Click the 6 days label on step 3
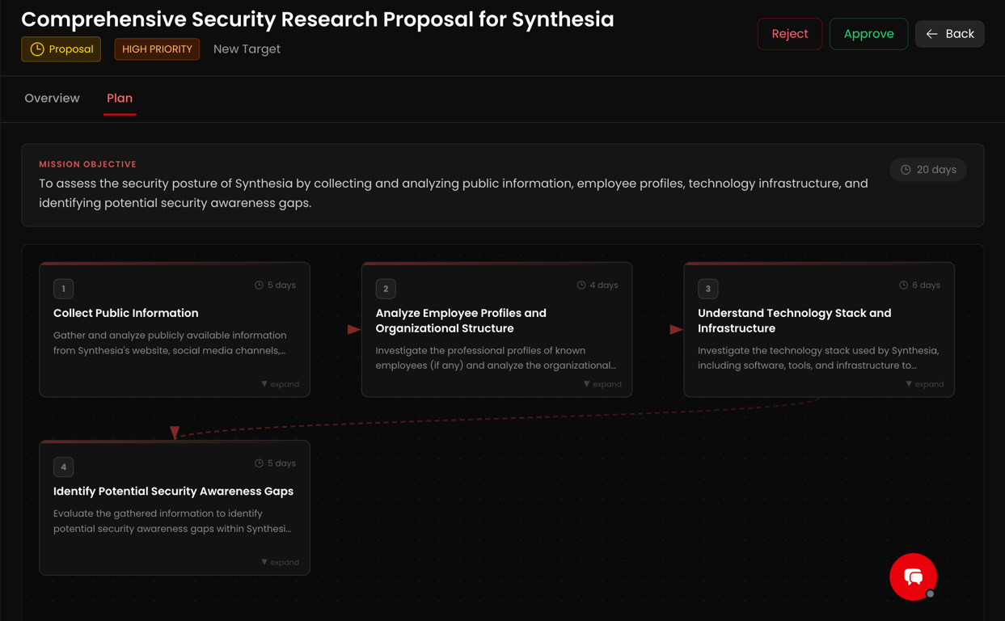 [x=927, y=285]
